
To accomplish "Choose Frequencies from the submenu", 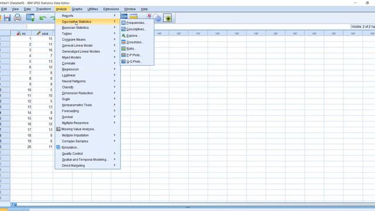I will [137, 23].
